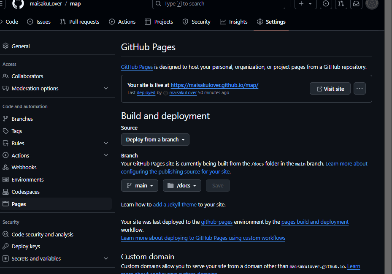Screen dimensions: 392x274
Task: Click the sidebar Actions play icon
Action: coord(5,155)
